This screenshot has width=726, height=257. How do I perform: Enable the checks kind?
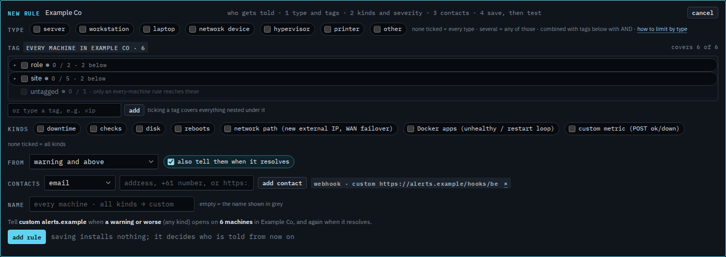click(93, 128)
